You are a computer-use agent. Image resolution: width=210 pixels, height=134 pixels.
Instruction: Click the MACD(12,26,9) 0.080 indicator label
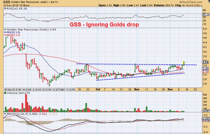point(22,114)
